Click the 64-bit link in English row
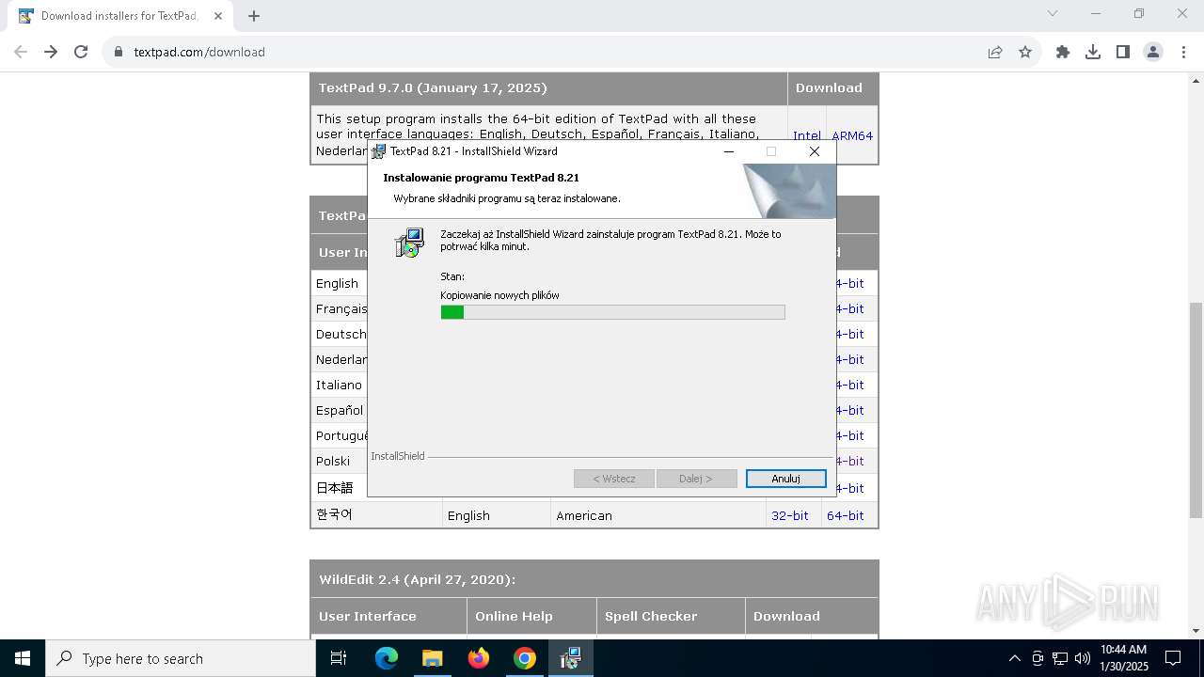Screen dimensions: 1204x677 pyautogui.click(x=849, y=283)
